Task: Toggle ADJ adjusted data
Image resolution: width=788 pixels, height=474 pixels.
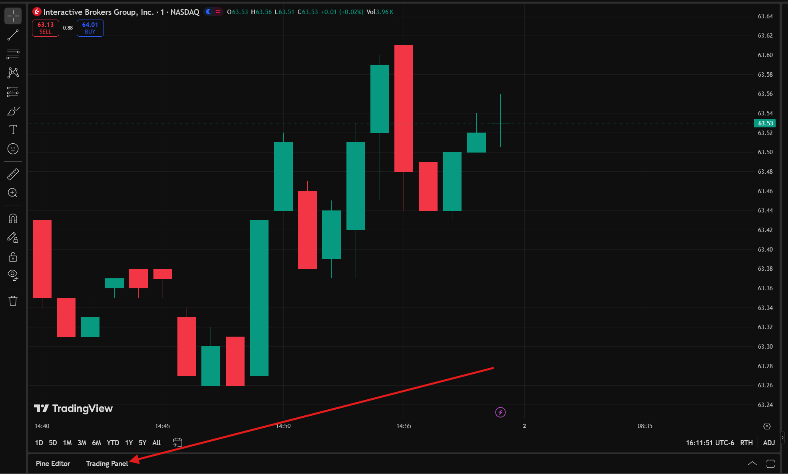Action: (769, 443)
